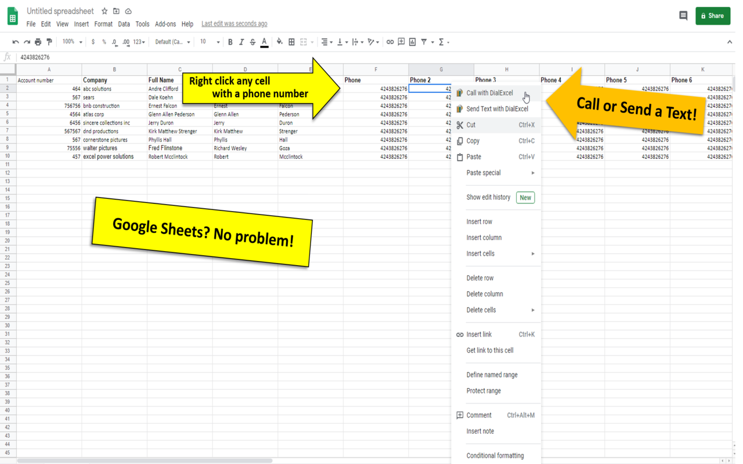The height and width of the screenshot is (464, 743).
Task: Click the Merge cells icon
Action: point(303,42)
